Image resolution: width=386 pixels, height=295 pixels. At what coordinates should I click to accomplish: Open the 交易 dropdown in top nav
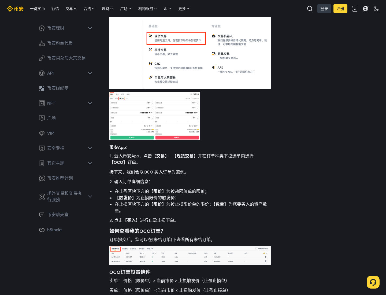point(71,9)
